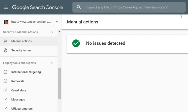The height and width of the screenshot is (112, 188).
Task: Open Security issues in the sidebar
Action: tap(21, 50)
